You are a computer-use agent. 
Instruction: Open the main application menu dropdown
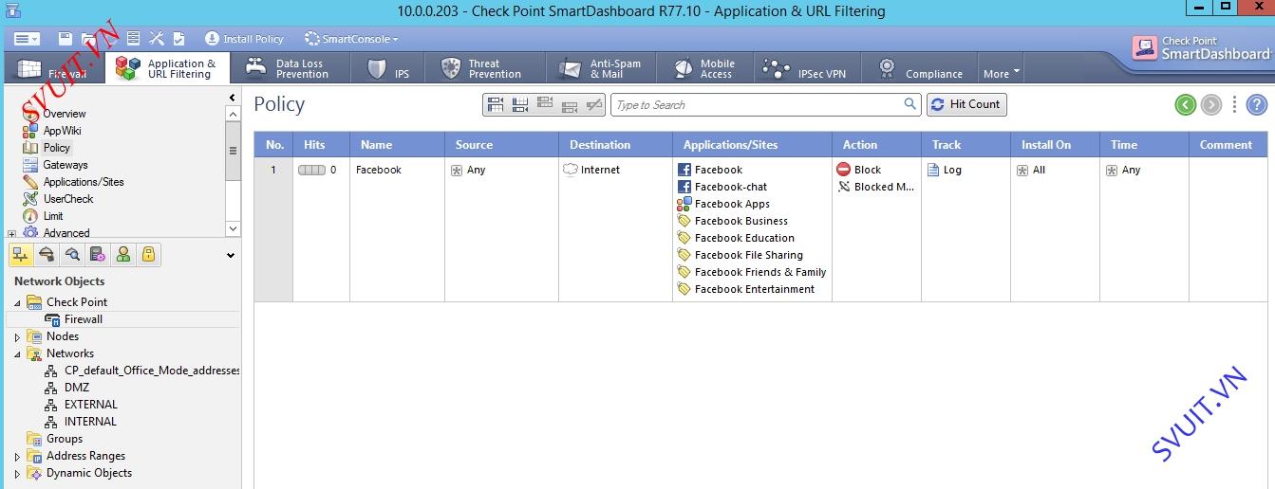pyautogui.click(x=27, y=39)
